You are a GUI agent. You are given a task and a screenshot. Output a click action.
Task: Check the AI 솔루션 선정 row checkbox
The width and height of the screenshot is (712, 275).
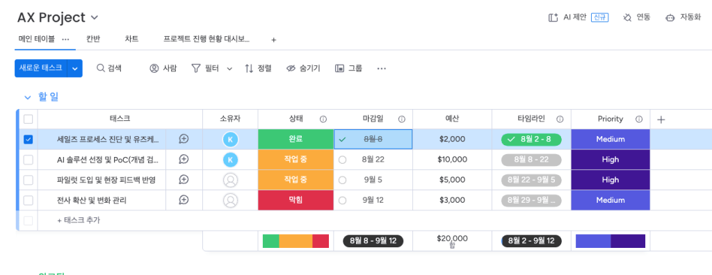tap(28, 159)
